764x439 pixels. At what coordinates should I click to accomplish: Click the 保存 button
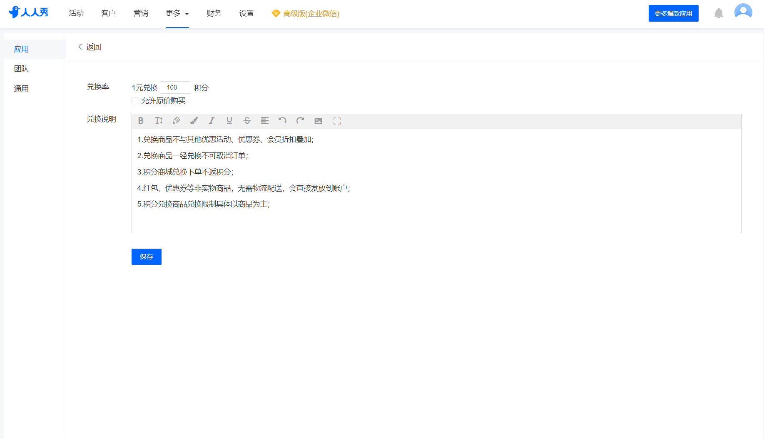[x=147, y=257]
